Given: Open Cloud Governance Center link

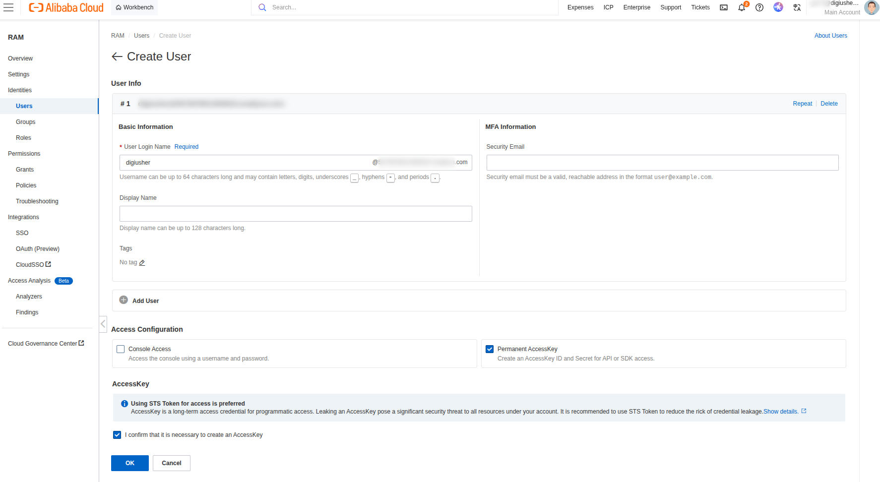Looking at the screenshot, I should tap(46, 344).
